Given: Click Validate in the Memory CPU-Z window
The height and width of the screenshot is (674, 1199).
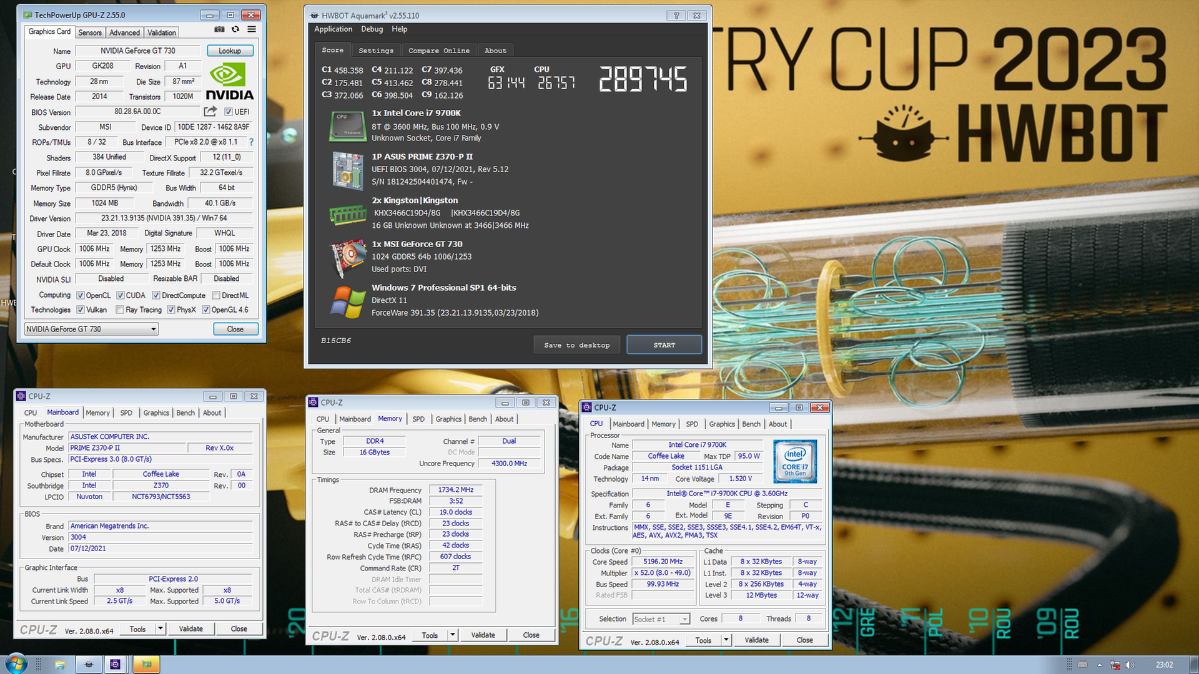Looking at the screenshot, I should click(x=483, y=635).
